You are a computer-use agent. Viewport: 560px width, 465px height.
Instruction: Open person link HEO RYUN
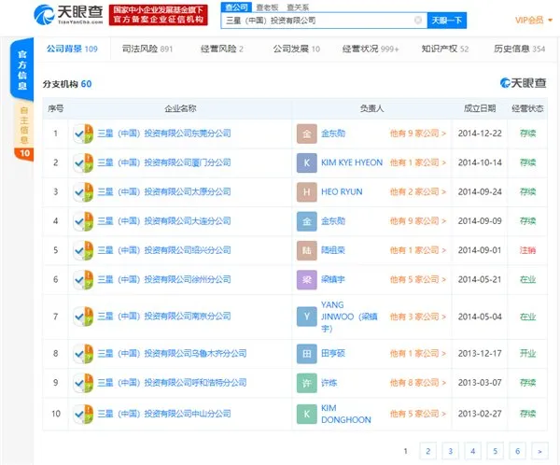(x=342, y=192)
